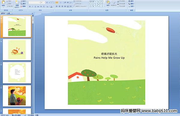Open the Select dropdown in editing group
The image size is (180, 116).
pyautogui.click(x=131, y=6)
